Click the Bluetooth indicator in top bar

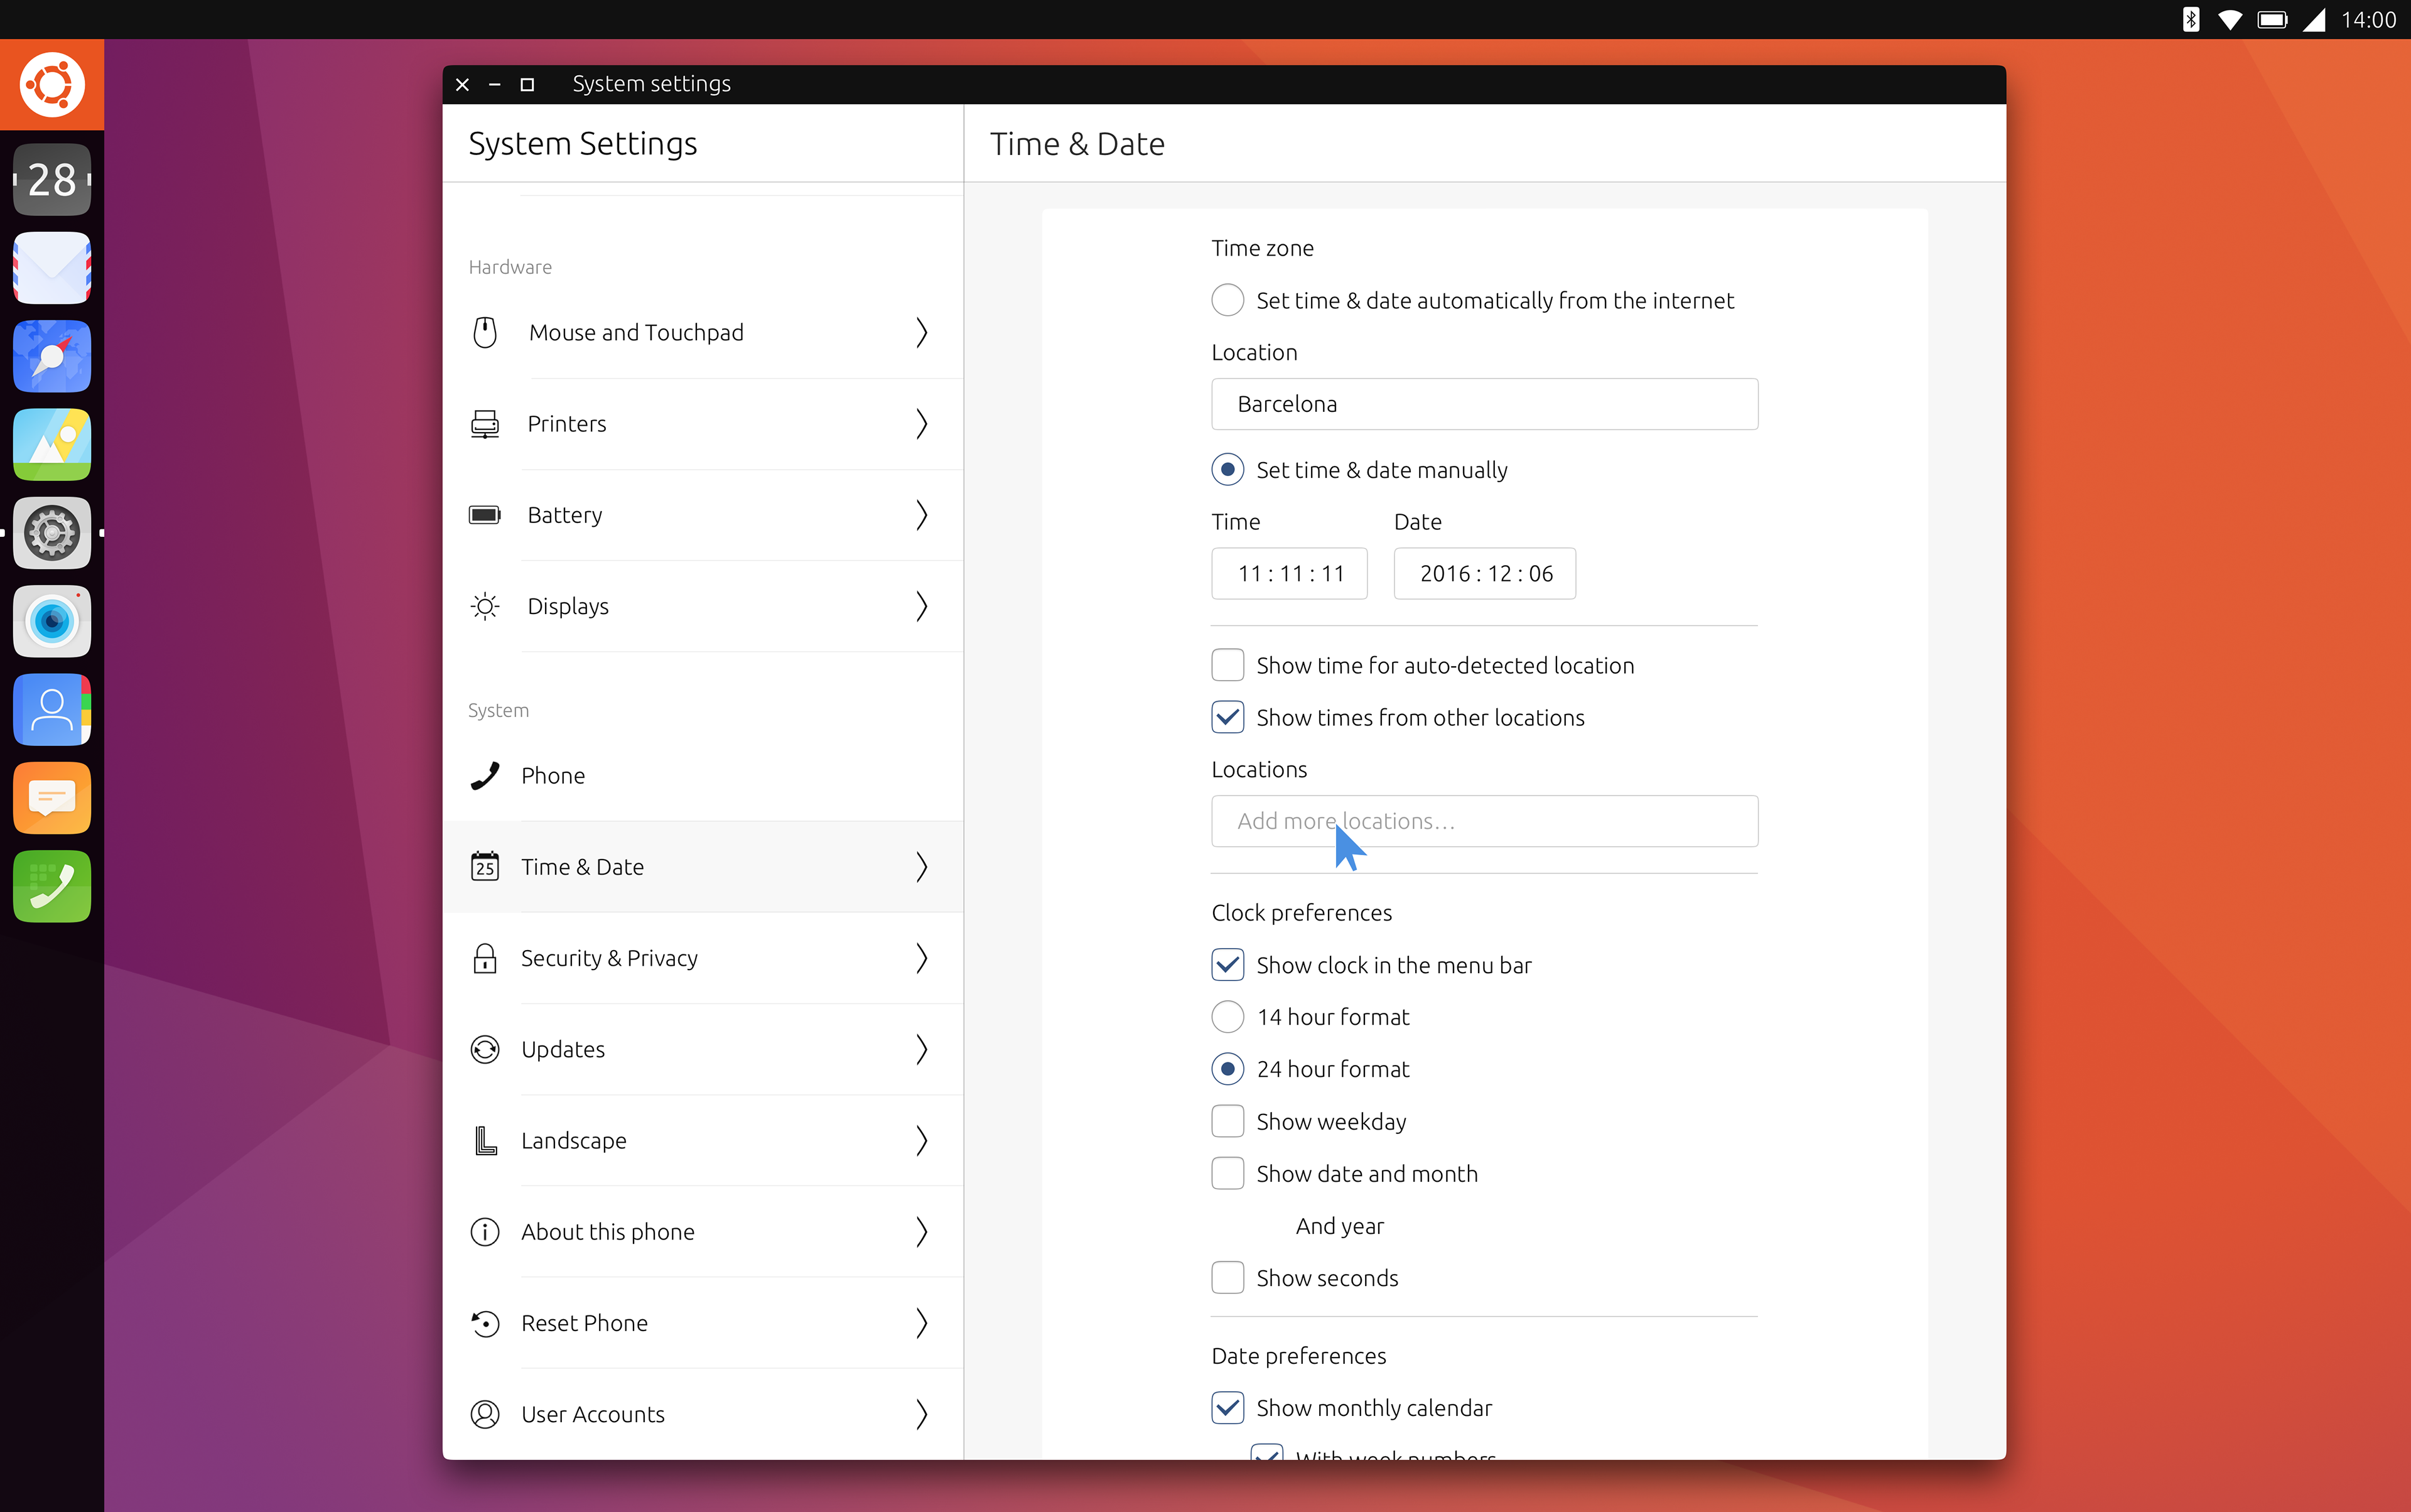(2190, 20)
